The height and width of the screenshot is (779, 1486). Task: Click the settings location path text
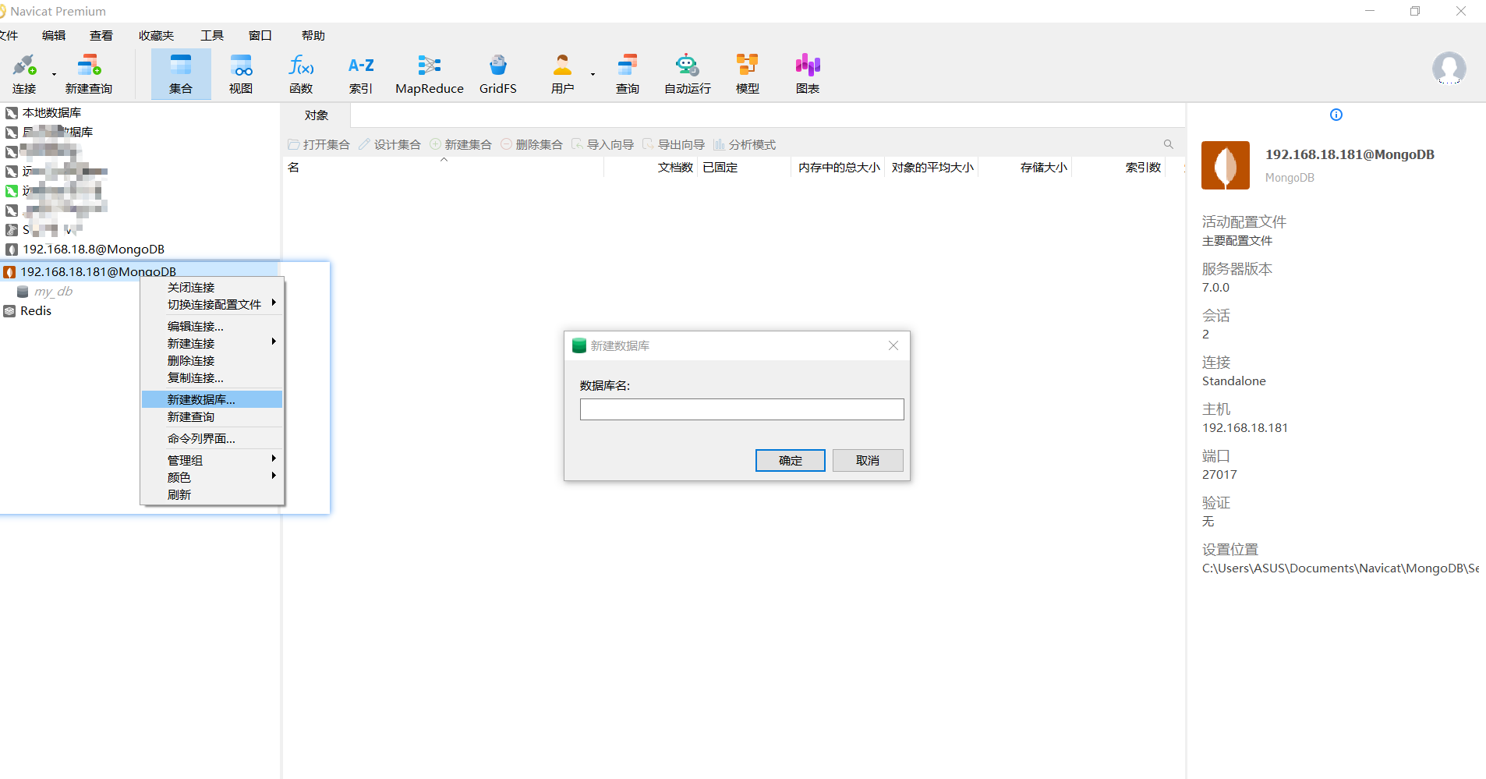coord(1340,568)
